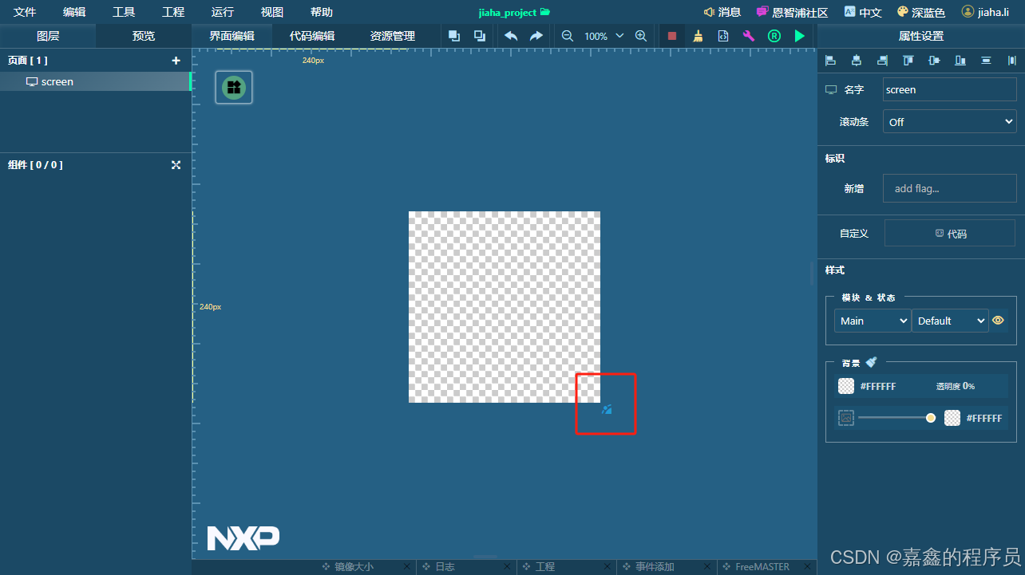Open the 镜像大小 bottom panel tab
The width and height of the screenshot is (1025, 575).
click(x=354, y=567)
